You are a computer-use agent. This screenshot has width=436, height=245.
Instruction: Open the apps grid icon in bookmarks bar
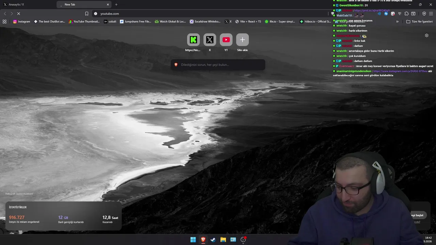(x=4, y=21)
